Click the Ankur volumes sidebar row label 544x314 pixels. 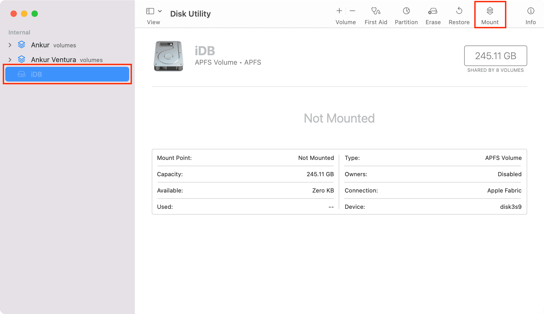click(54, 45)
